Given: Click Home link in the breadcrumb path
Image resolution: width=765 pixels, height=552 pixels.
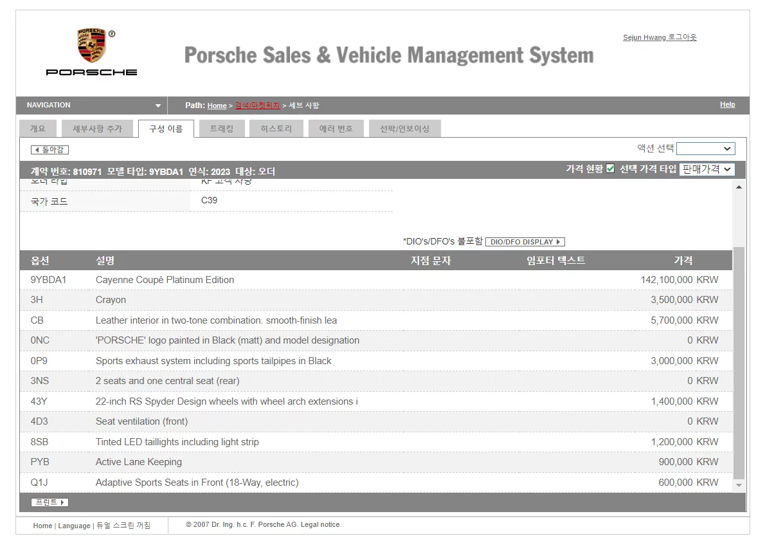Looking at the screenshot, I should pyautogui.click(x=217, y=106).
